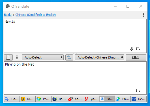Open the Baidu service link
150x106 pixels.
8,15
